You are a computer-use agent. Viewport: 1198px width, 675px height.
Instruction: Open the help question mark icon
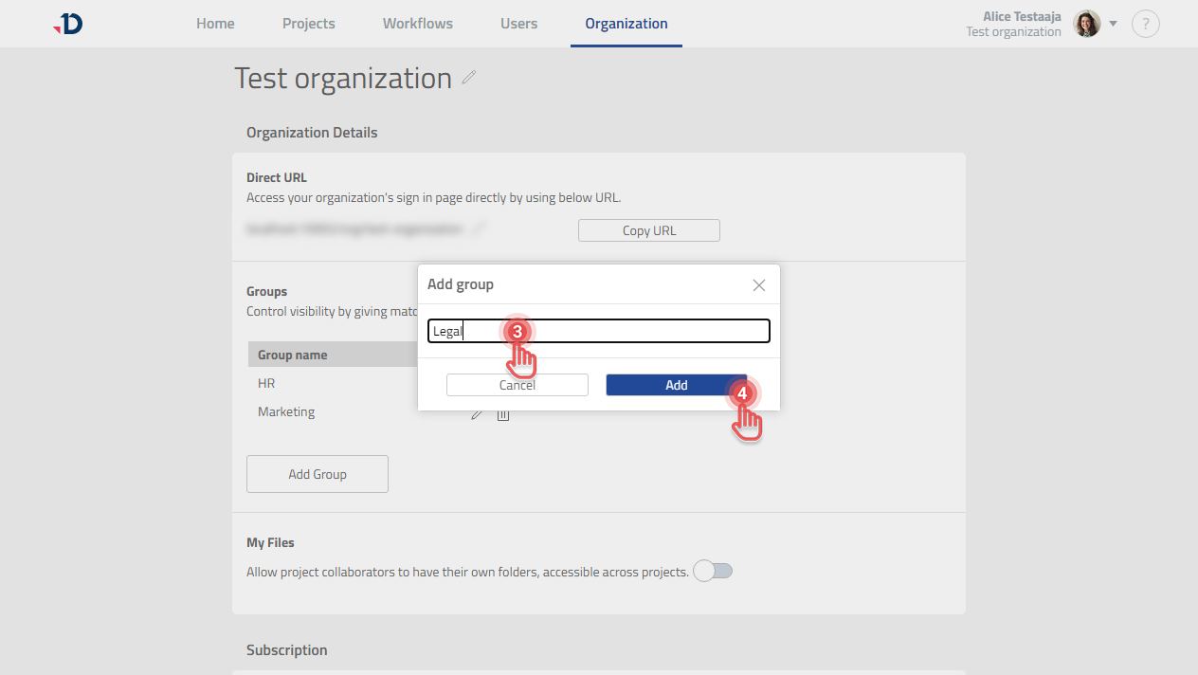[x=1146, y=24]
